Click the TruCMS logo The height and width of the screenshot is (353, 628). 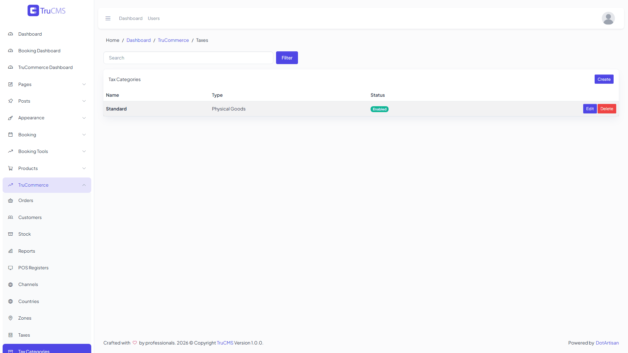(x=46, y=10)
